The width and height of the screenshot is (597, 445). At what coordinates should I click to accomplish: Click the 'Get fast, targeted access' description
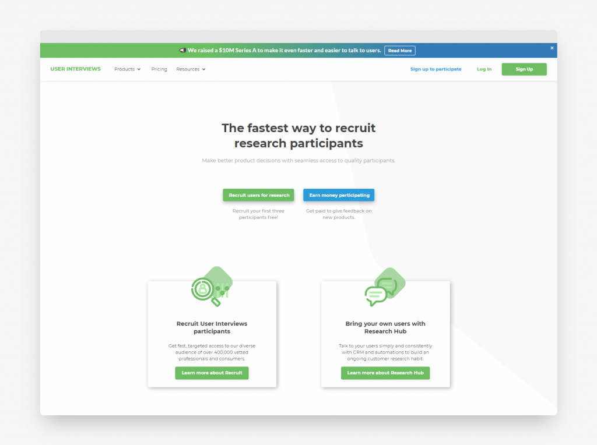point(212,352)
